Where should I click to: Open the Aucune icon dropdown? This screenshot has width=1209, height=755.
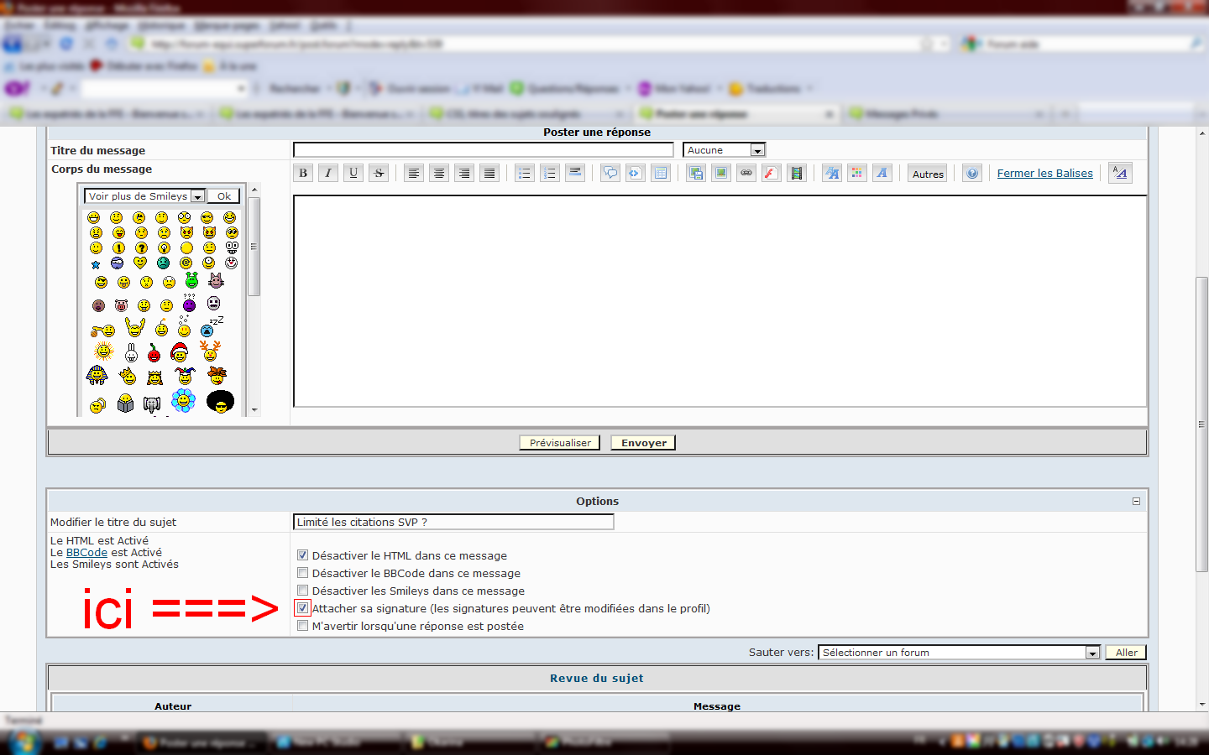(x=724, y=150)
